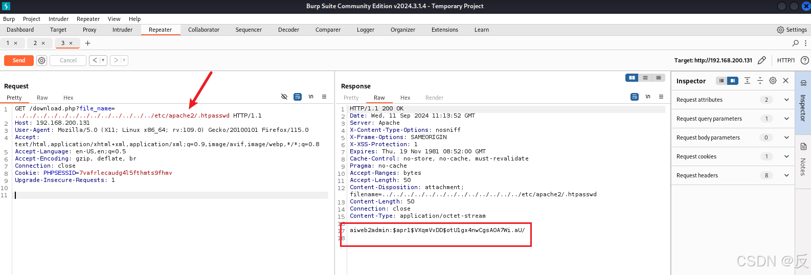
Task: Switch Request view to Hex
Action: point(69,98)
